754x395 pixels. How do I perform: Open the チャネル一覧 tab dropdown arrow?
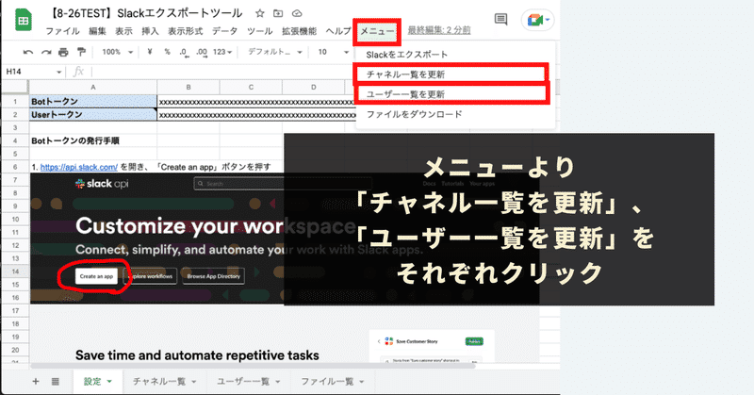tap(194, 382)
